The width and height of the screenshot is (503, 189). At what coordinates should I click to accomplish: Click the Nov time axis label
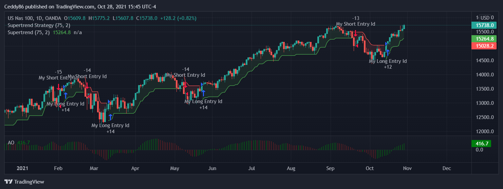(x=407, y=168)
